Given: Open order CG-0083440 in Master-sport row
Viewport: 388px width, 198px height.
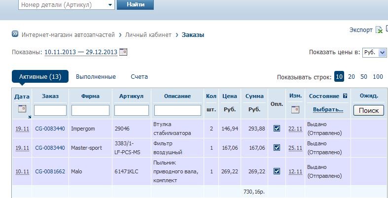Looking at the screenshot, I should point(50,148).
